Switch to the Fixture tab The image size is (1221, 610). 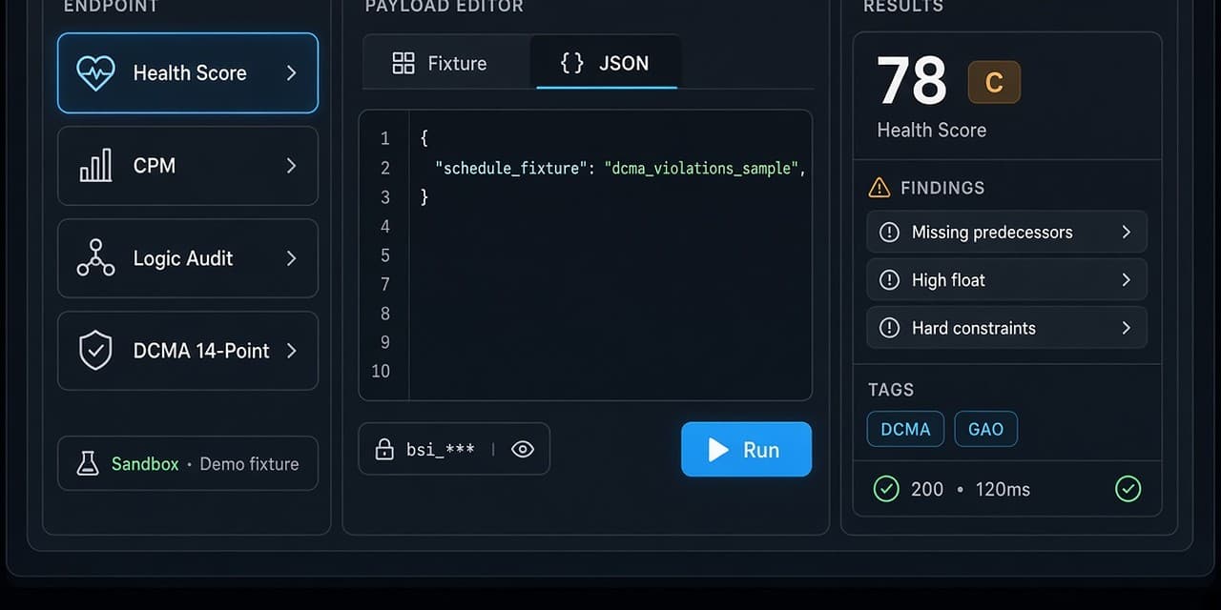pos(446,63)
